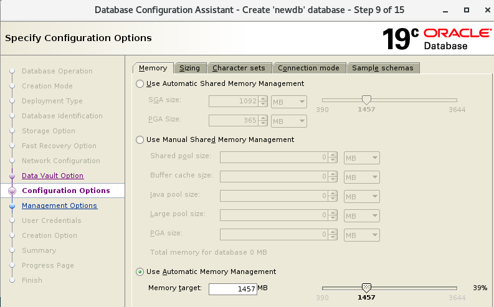The height and width of the screenshot is (307, 494).
Task: Click the Large pool size input field
Action: [273, 215]
